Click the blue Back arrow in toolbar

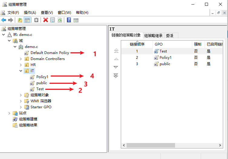click(x=4, y=20)
